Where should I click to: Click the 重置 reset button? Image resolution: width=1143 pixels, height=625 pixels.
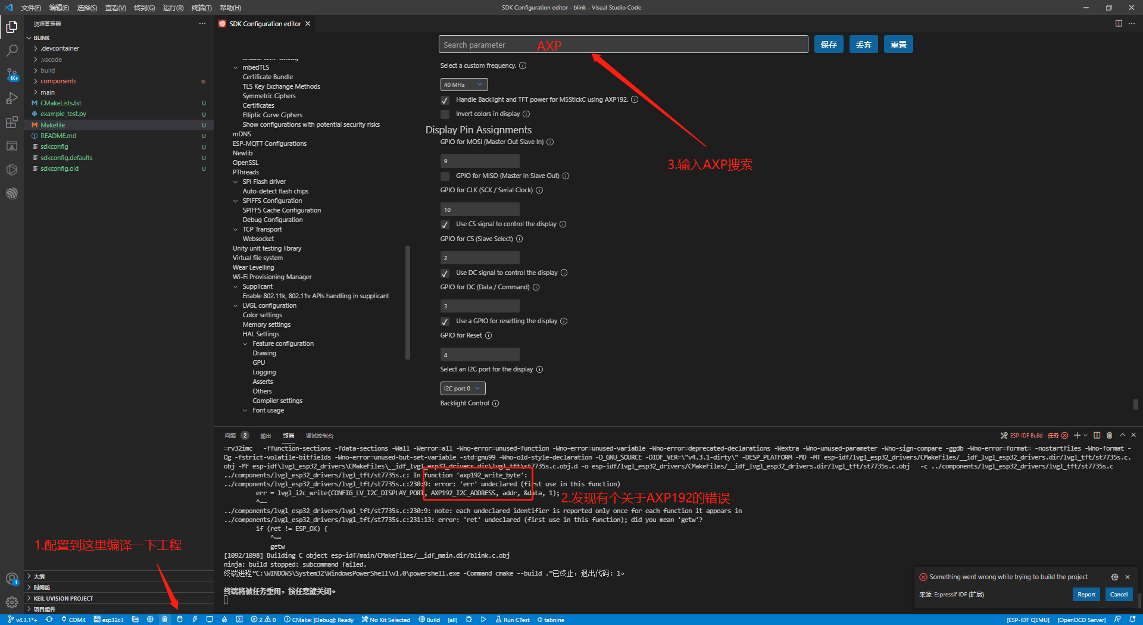[x=898, y=45]
